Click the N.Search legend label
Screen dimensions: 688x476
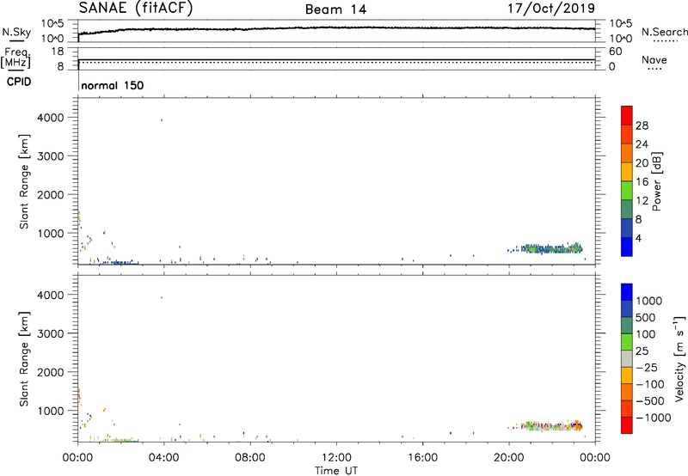[664, 32]
